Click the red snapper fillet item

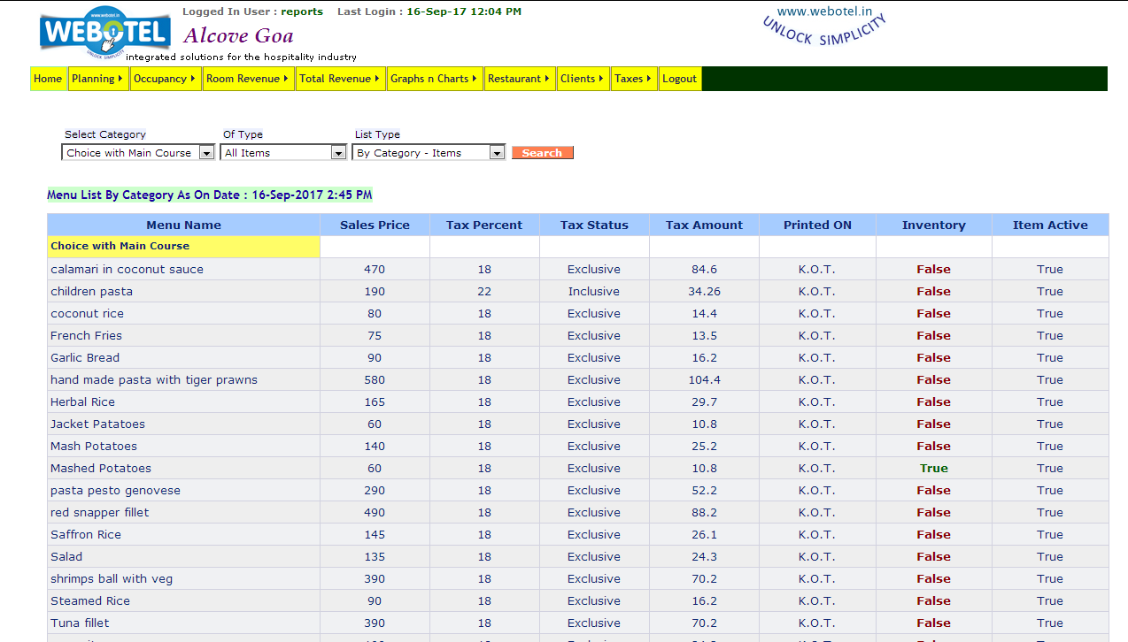pyautogui.click(x=100, y=513)
